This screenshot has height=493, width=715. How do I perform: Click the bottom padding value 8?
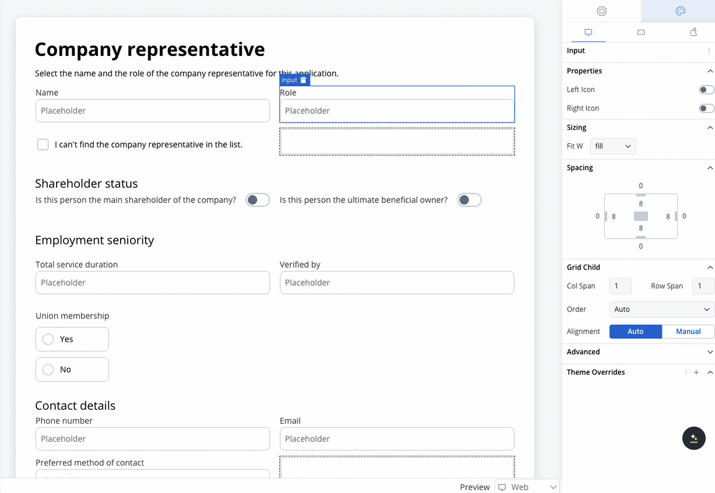coord(641,229)
